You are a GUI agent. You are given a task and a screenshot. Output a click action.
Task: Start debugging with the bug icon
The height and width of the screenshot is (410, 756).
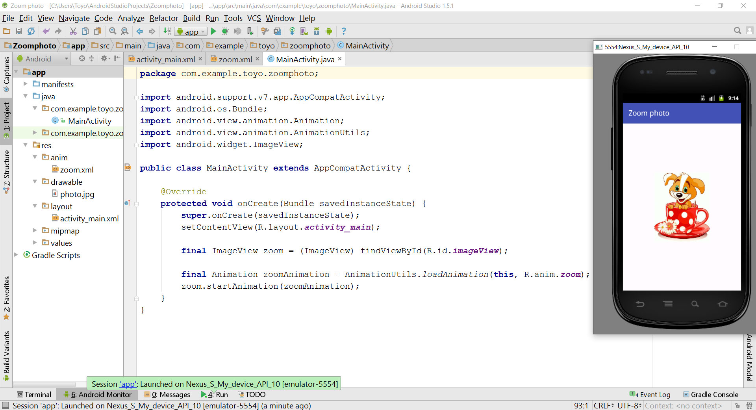tap(225, 31)
